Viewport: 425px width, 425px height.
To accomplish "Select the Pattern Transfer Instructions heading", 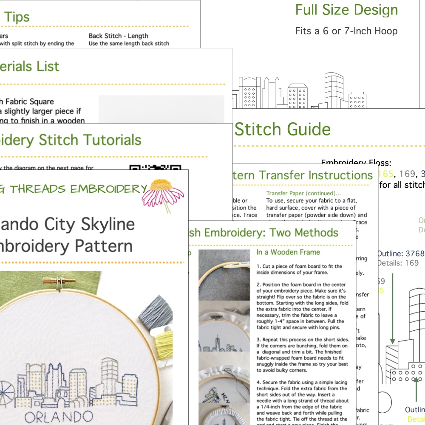I will tap(303, 175).
